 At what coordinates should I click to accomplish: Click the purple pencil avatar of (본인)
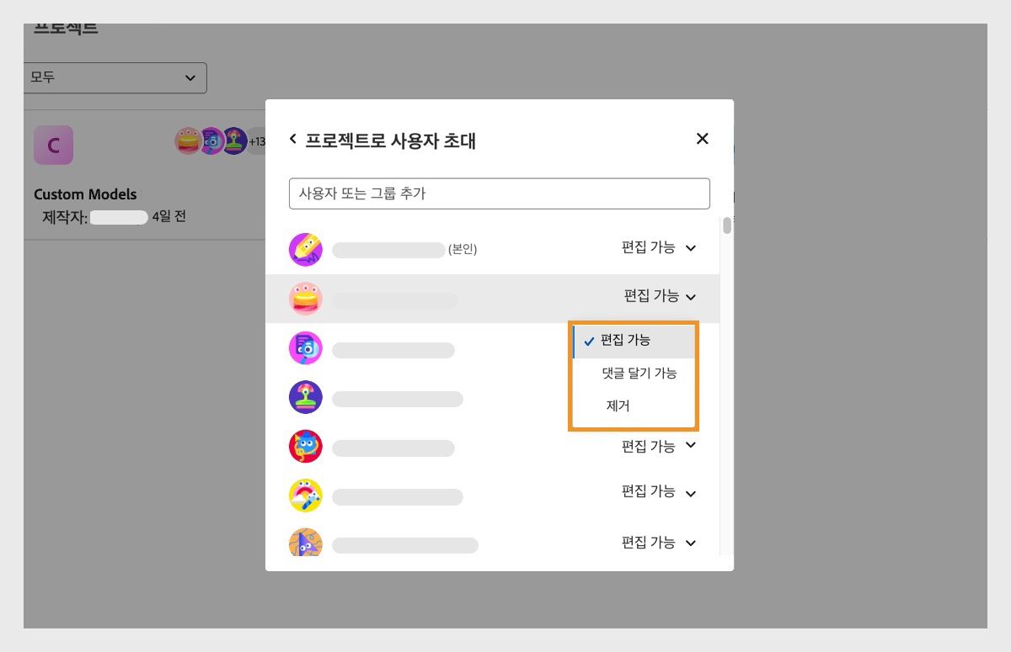tap(306, 249)
